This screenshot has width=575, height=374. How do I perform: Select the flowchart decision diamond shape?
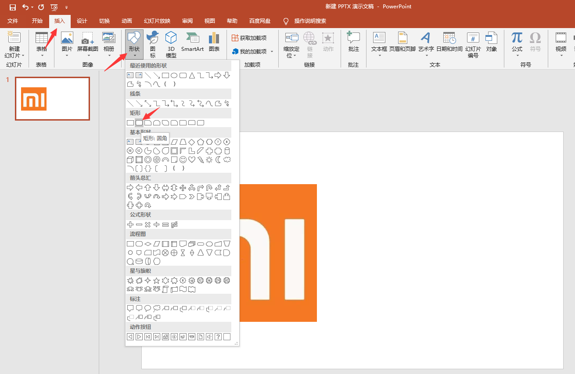click(x=148, y=244)
